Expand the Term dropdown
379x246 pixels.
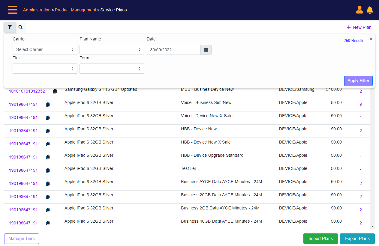[x=112, y=69]
